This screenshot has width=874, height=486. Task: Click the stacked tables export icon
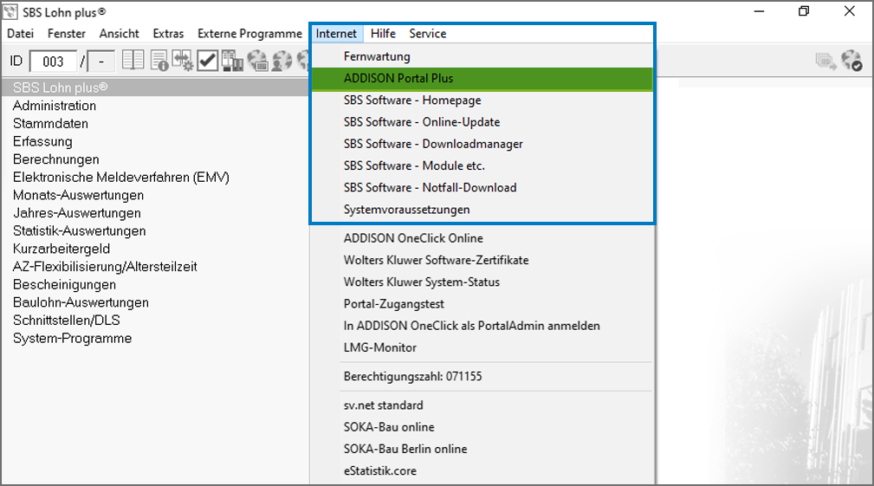825,61
